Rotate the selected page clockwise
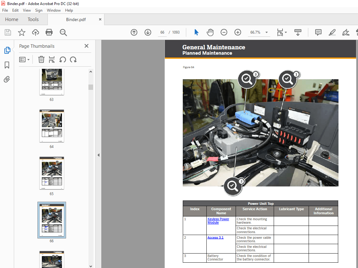358x268 pixels. pos(73,59)
